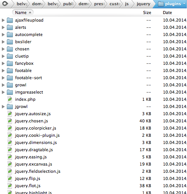This screenshot has width=187, height=194.
Task: Select the jquery.cooki-plugin.js file name
Action: 37,135
